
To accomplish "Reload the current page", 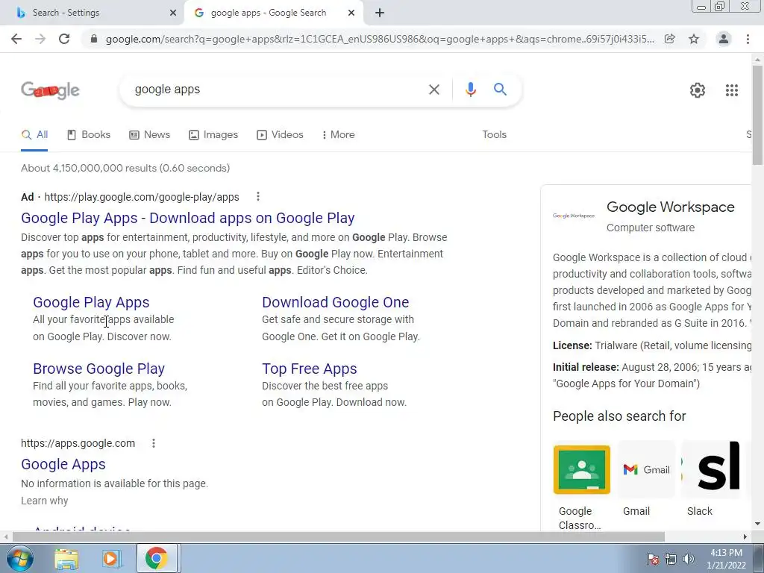I will click(x=64, y=39).
